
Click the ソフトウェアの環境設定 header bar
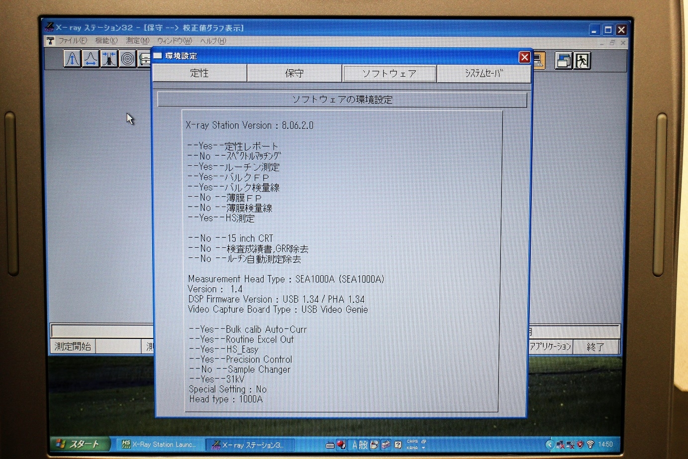click(342, 100)
